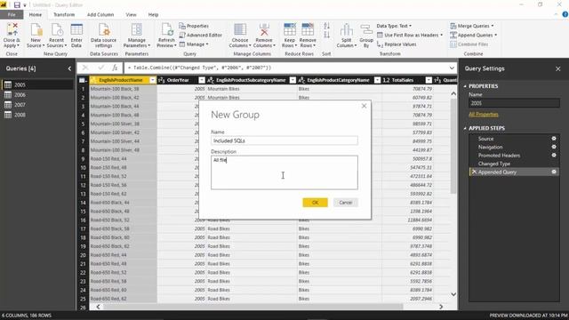569x320 pixels.
Task: Open the OrderYear column filter dropdown
Action: (202, 80)
